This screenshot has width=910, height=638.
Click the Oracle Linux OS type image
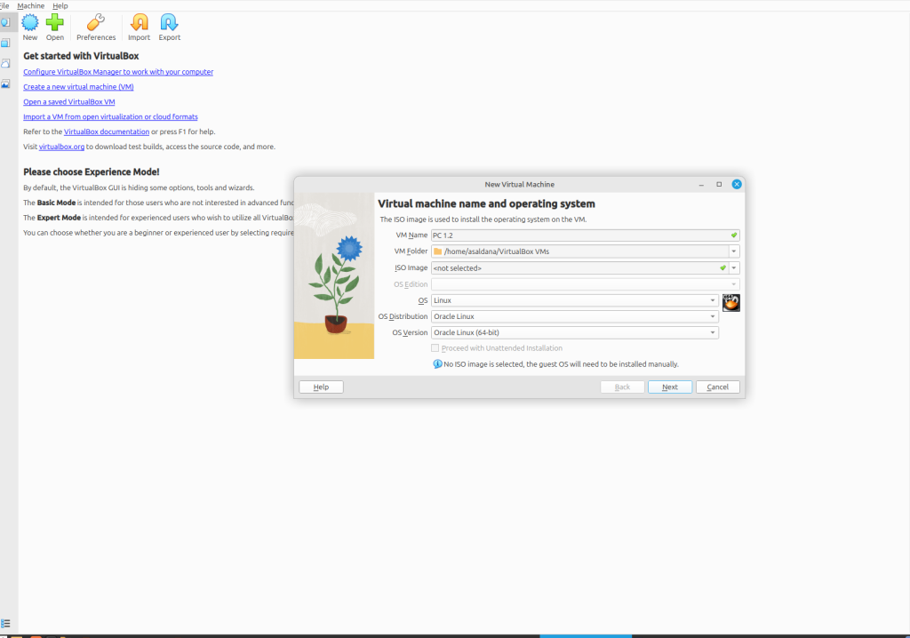click(x=730, y=302)
